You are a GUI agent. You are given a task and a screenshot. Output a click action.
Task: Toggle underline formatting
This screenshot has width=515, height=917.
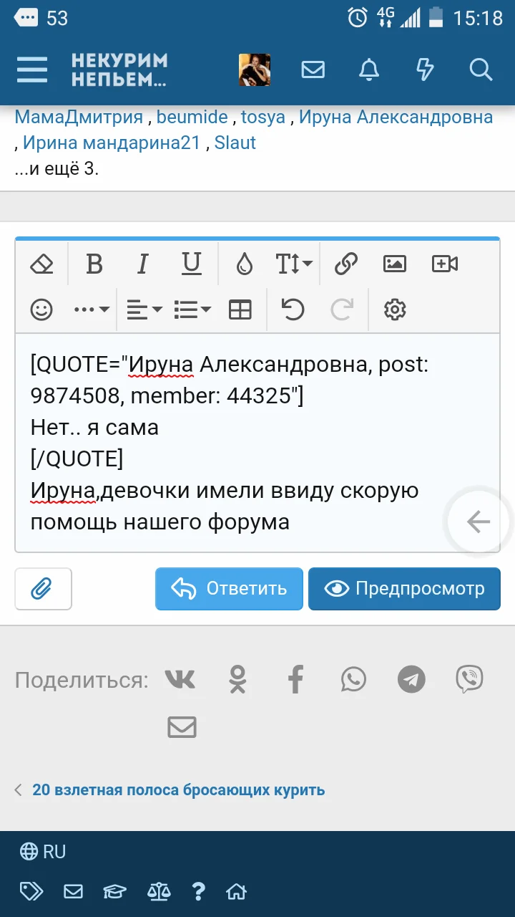(x=191, y=264)
